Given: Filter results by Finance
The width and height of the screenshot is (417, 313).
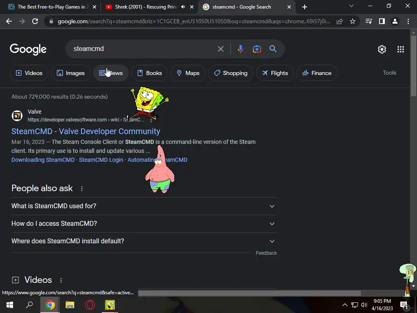Looking at the screenshot, I should pos(317,73).
